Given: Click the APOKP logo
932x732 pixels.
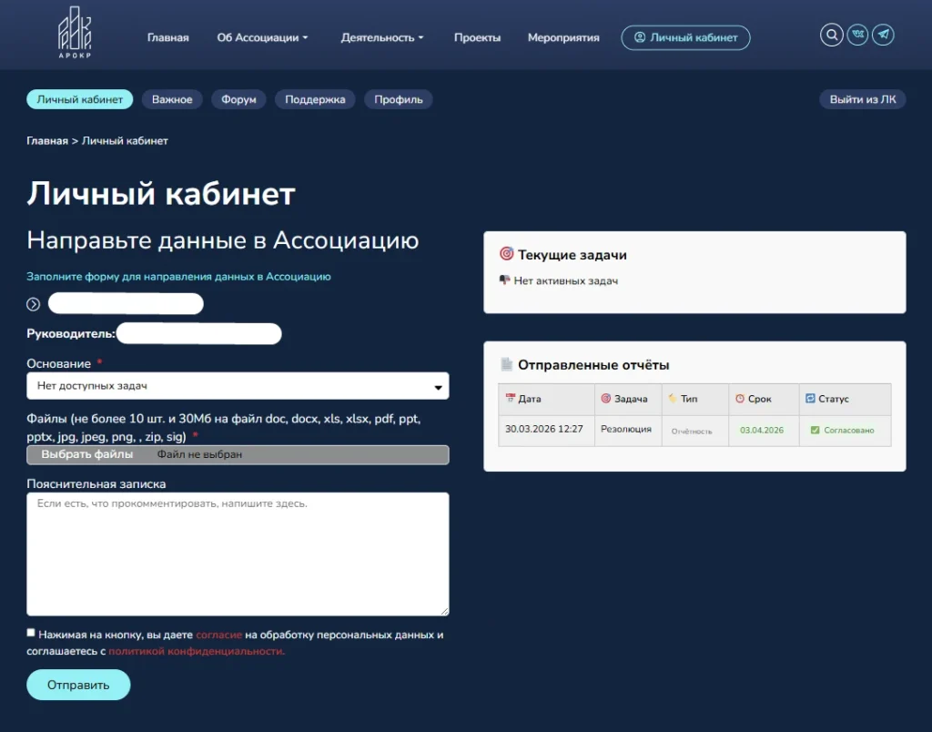Looking at the screenshot, I should (75, 32).
